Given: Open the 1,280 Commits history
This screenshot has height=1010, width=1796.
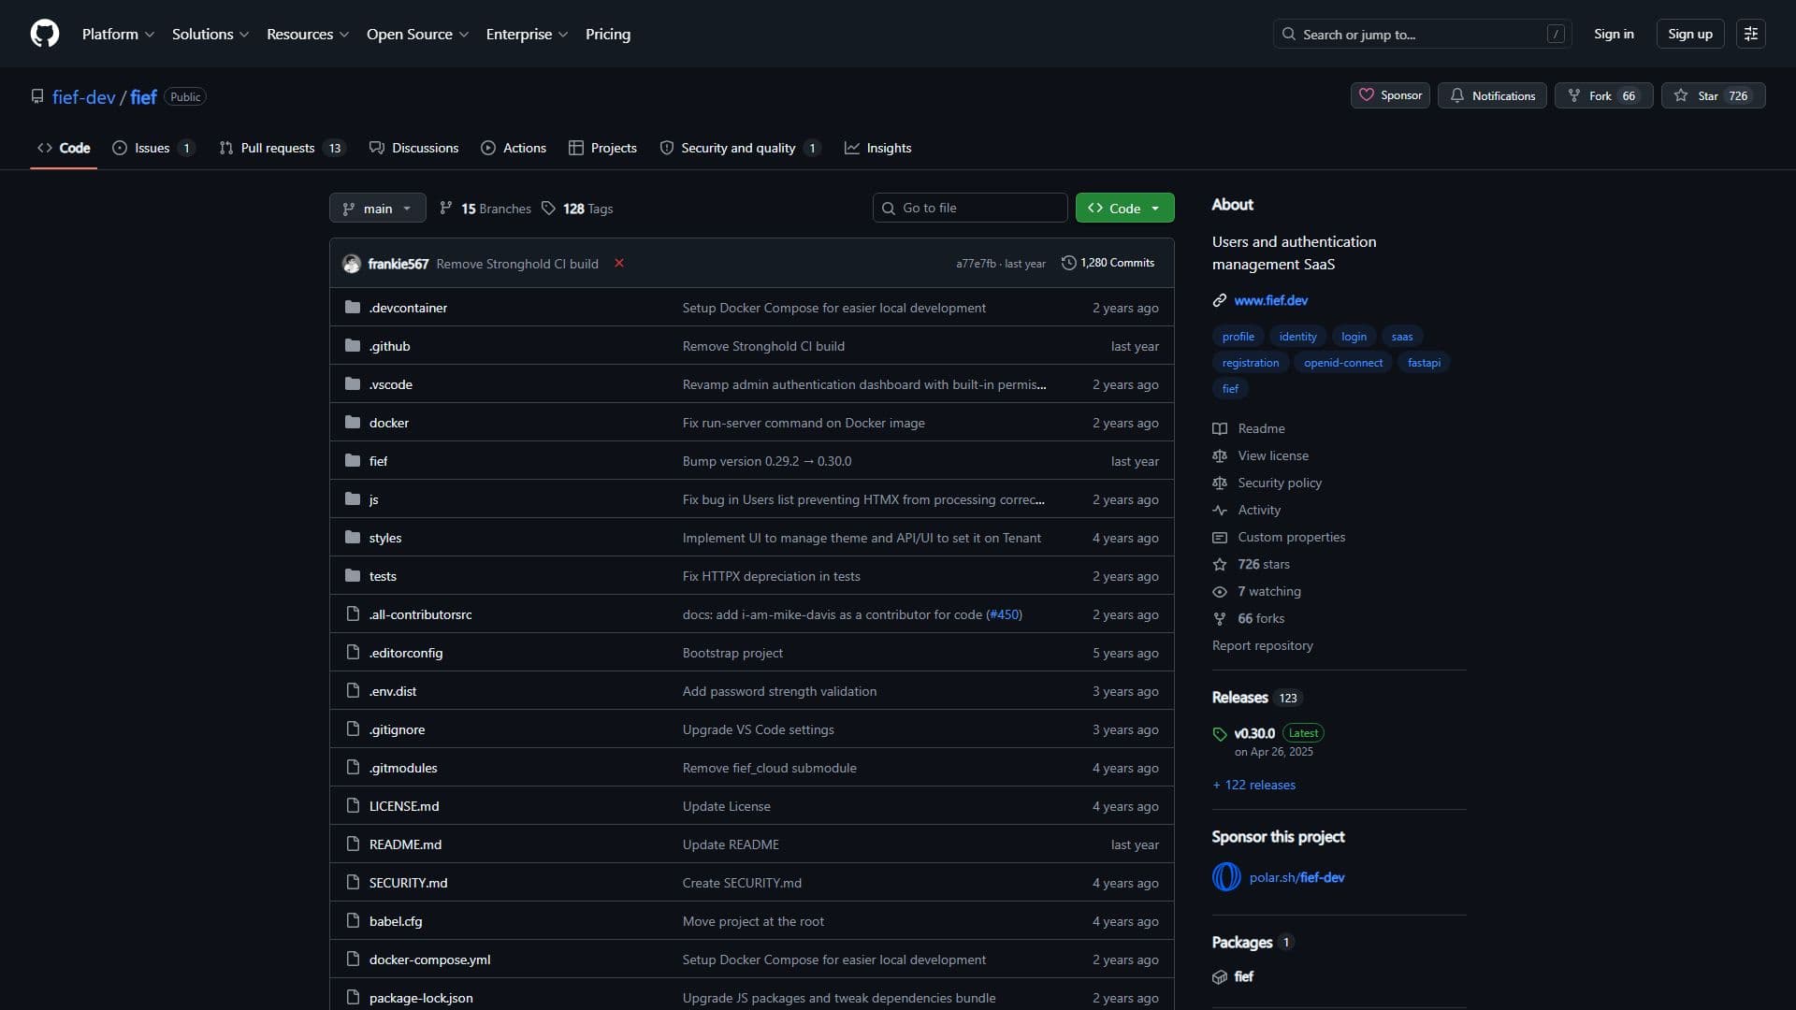Looking at the screenshot, I should 1108,263.
